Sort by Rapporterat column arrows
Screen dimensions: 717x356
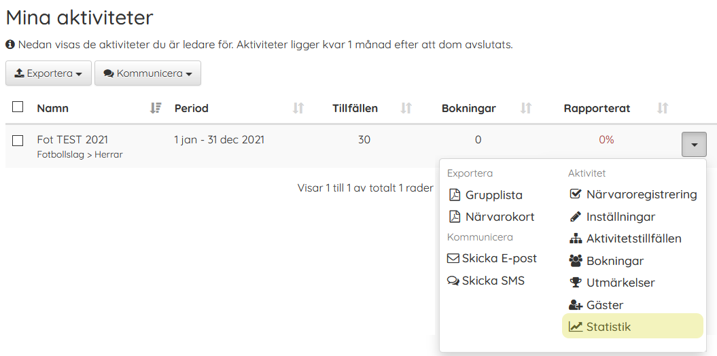[x=663, y=108]
